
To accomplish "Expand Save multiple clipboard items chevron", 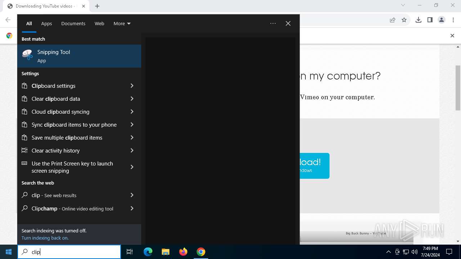I will pyautogui.click(x=132, y=137).
